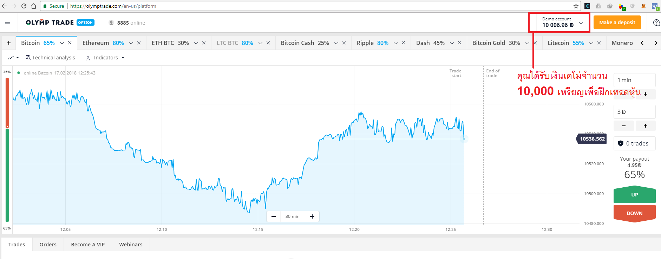Add a new asset tab with plus

pos(9,43)
